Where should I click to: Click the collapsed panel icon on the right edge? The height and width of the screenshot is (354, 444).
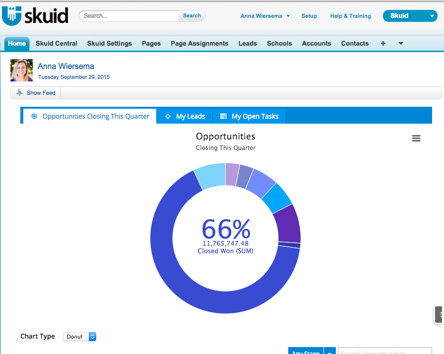point(439,314)
